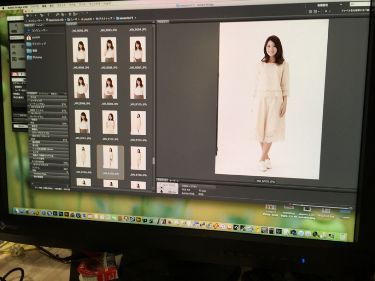The width and height of the screenshot is (375, 281).
Task: Select the 初期設定 workspace button
Action: pyautogui.click(x=322, y=5)
